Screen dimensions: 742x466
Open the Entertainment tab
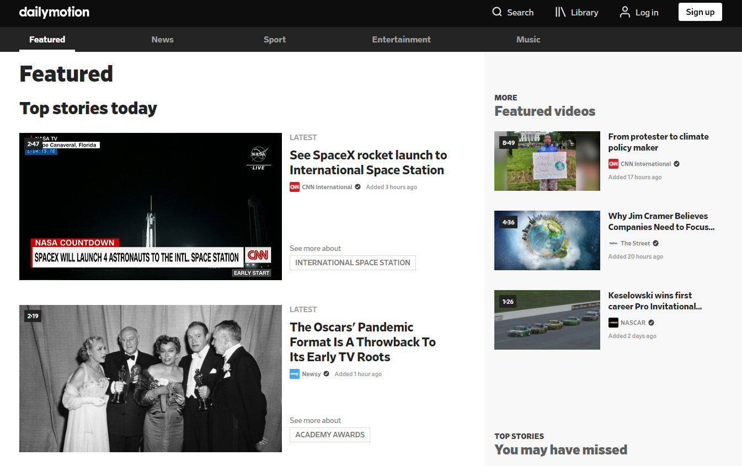(401, 40)
